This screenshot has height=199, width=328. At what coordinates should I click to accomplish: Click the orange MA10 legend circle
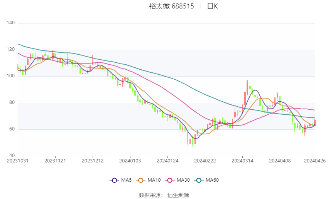tap(142, 180)
